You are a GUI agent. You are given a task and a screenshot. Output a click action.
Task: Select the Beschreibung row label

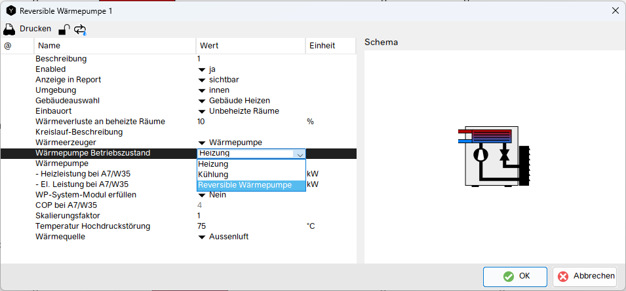(61, 59)
